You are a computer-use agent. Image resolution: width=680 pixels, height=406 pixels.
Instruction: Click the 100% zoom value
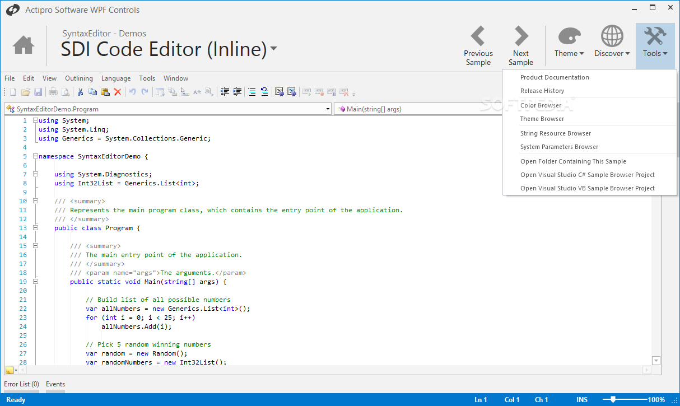click(656, 400)
